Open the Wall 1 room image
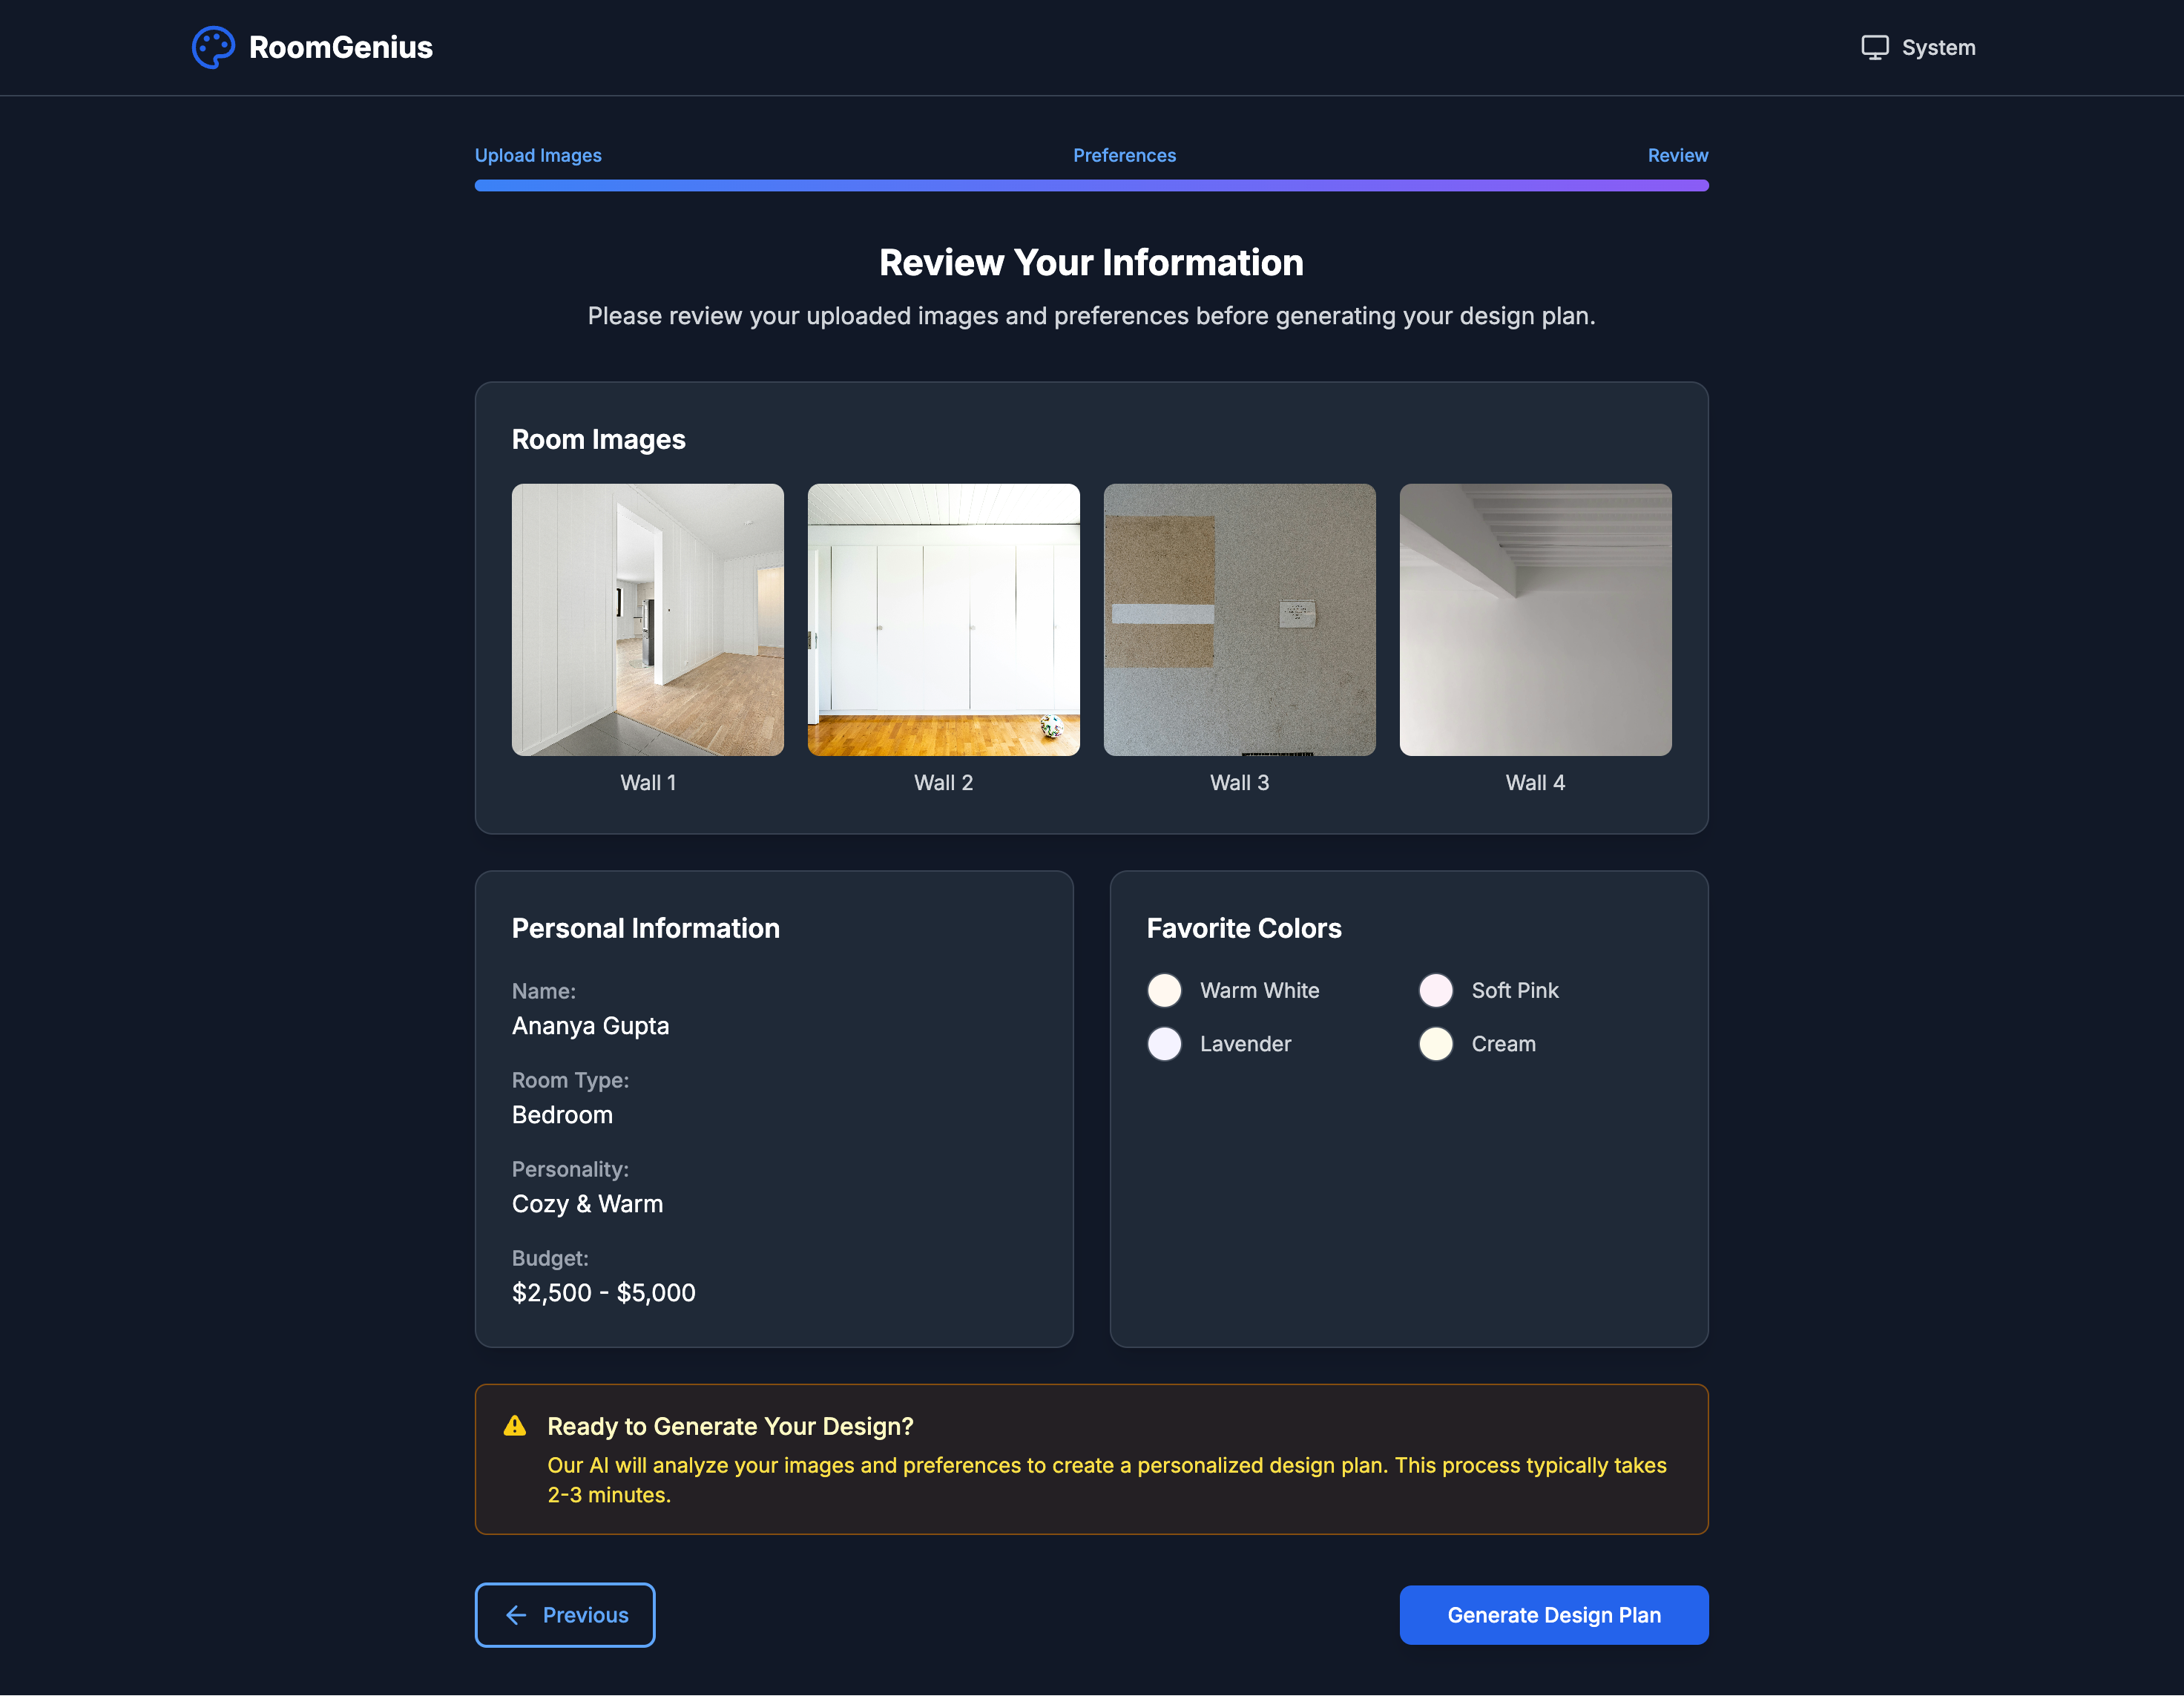The image size is (2184, 1696). [647, 620]
